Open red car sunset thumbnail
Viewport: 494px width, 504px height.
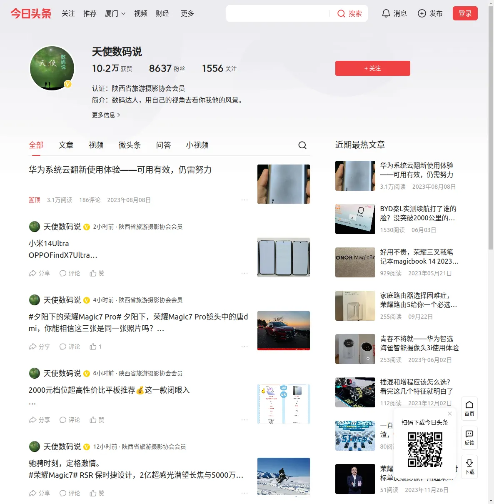coord(284,331)
